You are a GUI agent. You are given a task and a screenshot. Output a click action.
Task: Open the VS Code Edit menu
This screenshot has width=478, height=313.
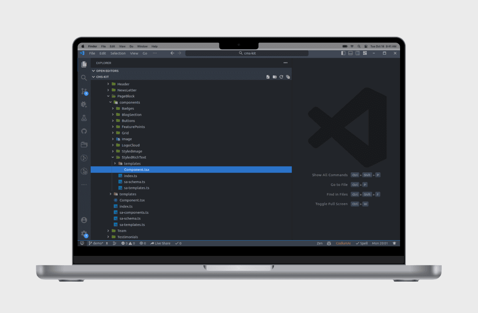[103, 53]
